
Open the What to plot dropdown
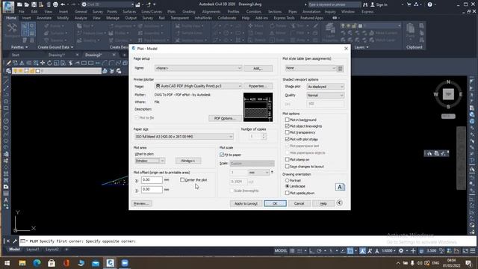[x=149, y=161]
